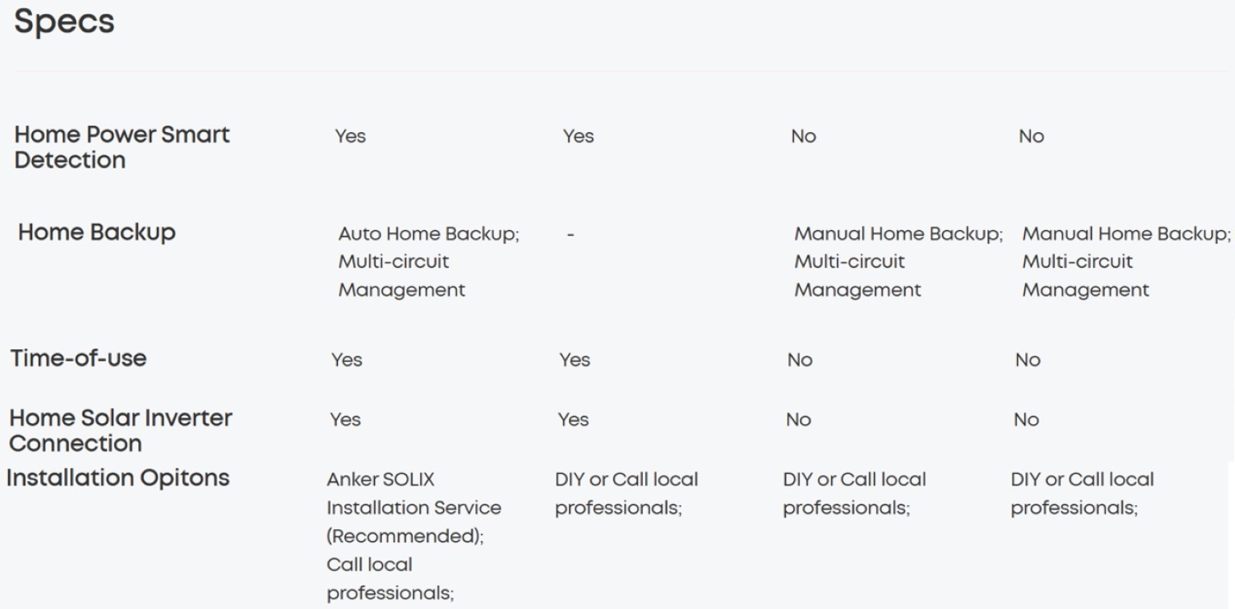The width and height of the screenshot is (1235, 609).
Task: Click first No in Time-of-use row
Action: 800,360
